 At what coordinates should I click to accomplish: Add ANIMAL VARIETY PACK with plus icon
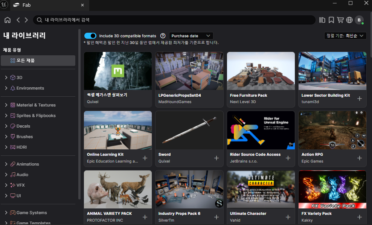pos(145,217)
